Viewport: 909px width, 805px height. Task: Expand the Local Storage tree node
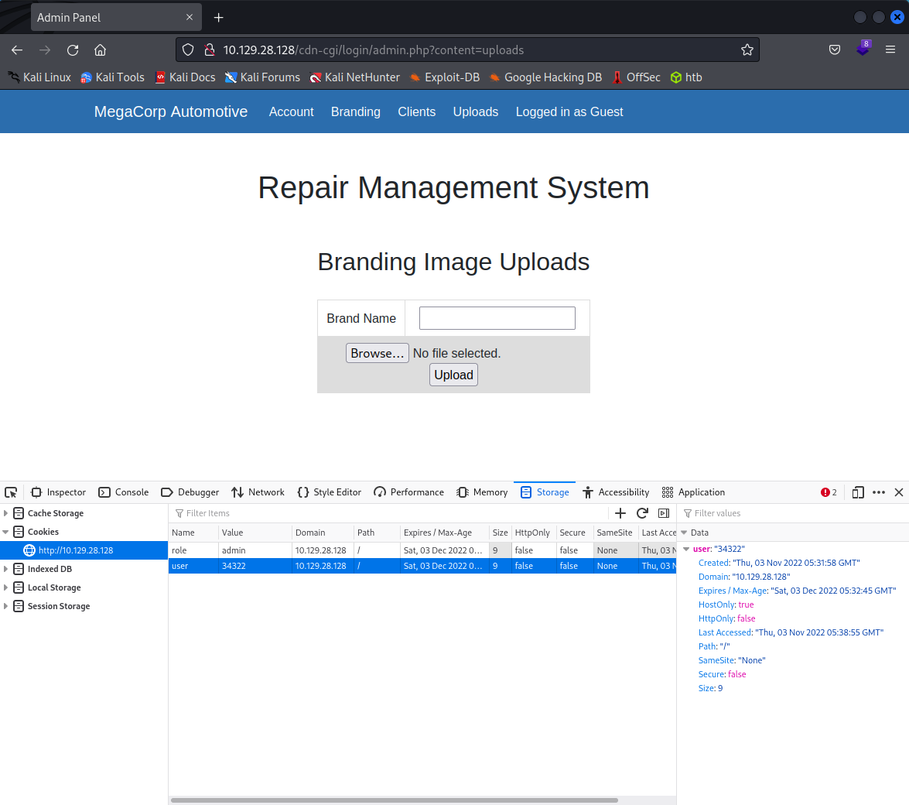(6, 587)
